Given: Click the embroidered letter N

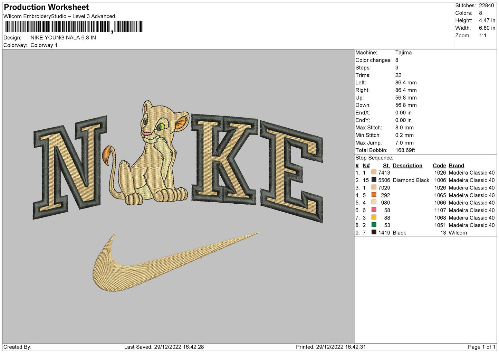Looking at the screenshot, I should click(70, 168).
